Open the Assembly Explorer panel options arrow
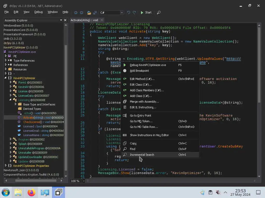 [x=61, y=20]
